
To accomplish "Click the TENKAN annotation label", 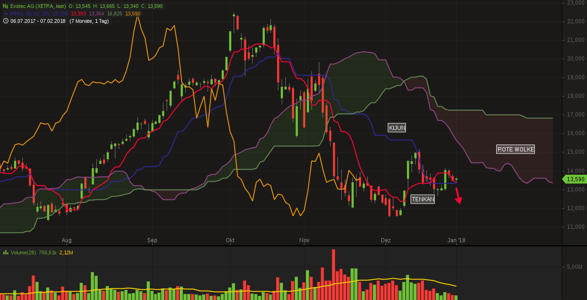I will (423, 199).
